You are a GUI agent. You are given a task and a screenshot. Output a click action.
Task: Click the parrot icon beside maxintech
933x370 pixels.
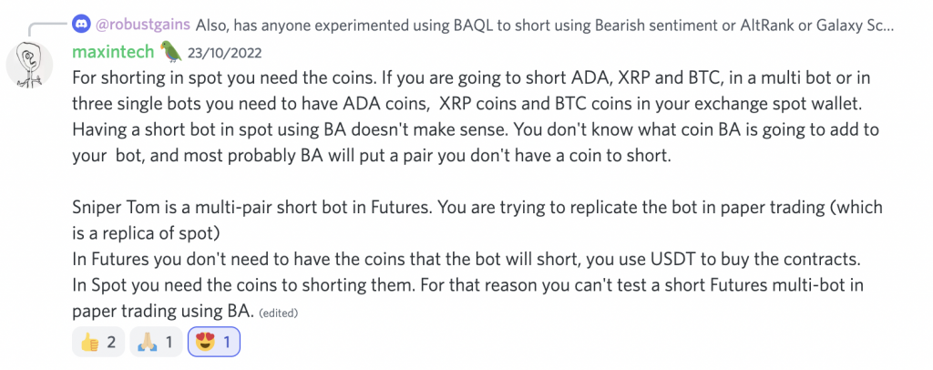(171, 52)
